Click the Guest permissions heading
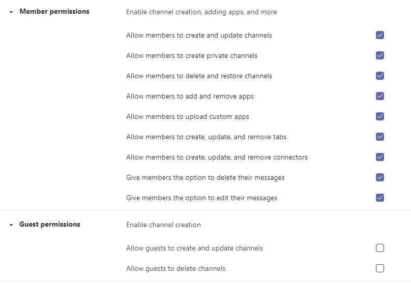 click(x=49, y=224)
